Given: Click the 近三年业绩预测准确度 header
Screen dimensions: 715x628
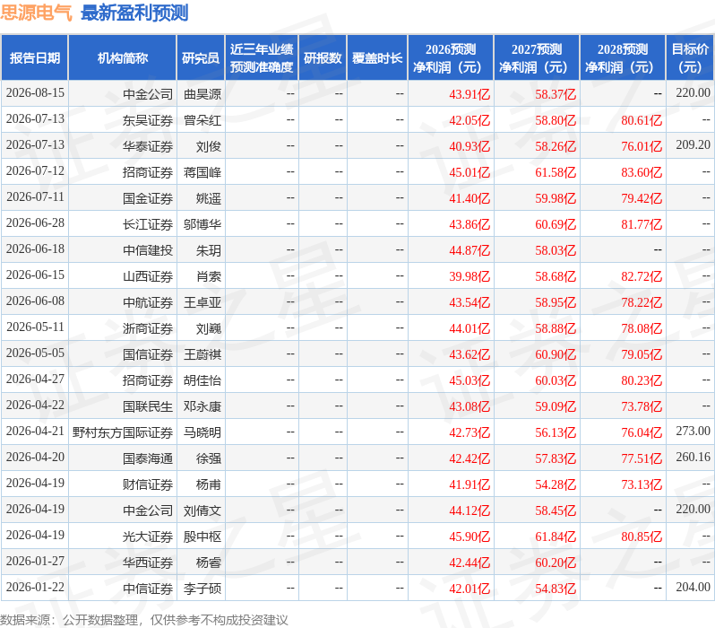Looking at the screenshot, I should 262,58.
